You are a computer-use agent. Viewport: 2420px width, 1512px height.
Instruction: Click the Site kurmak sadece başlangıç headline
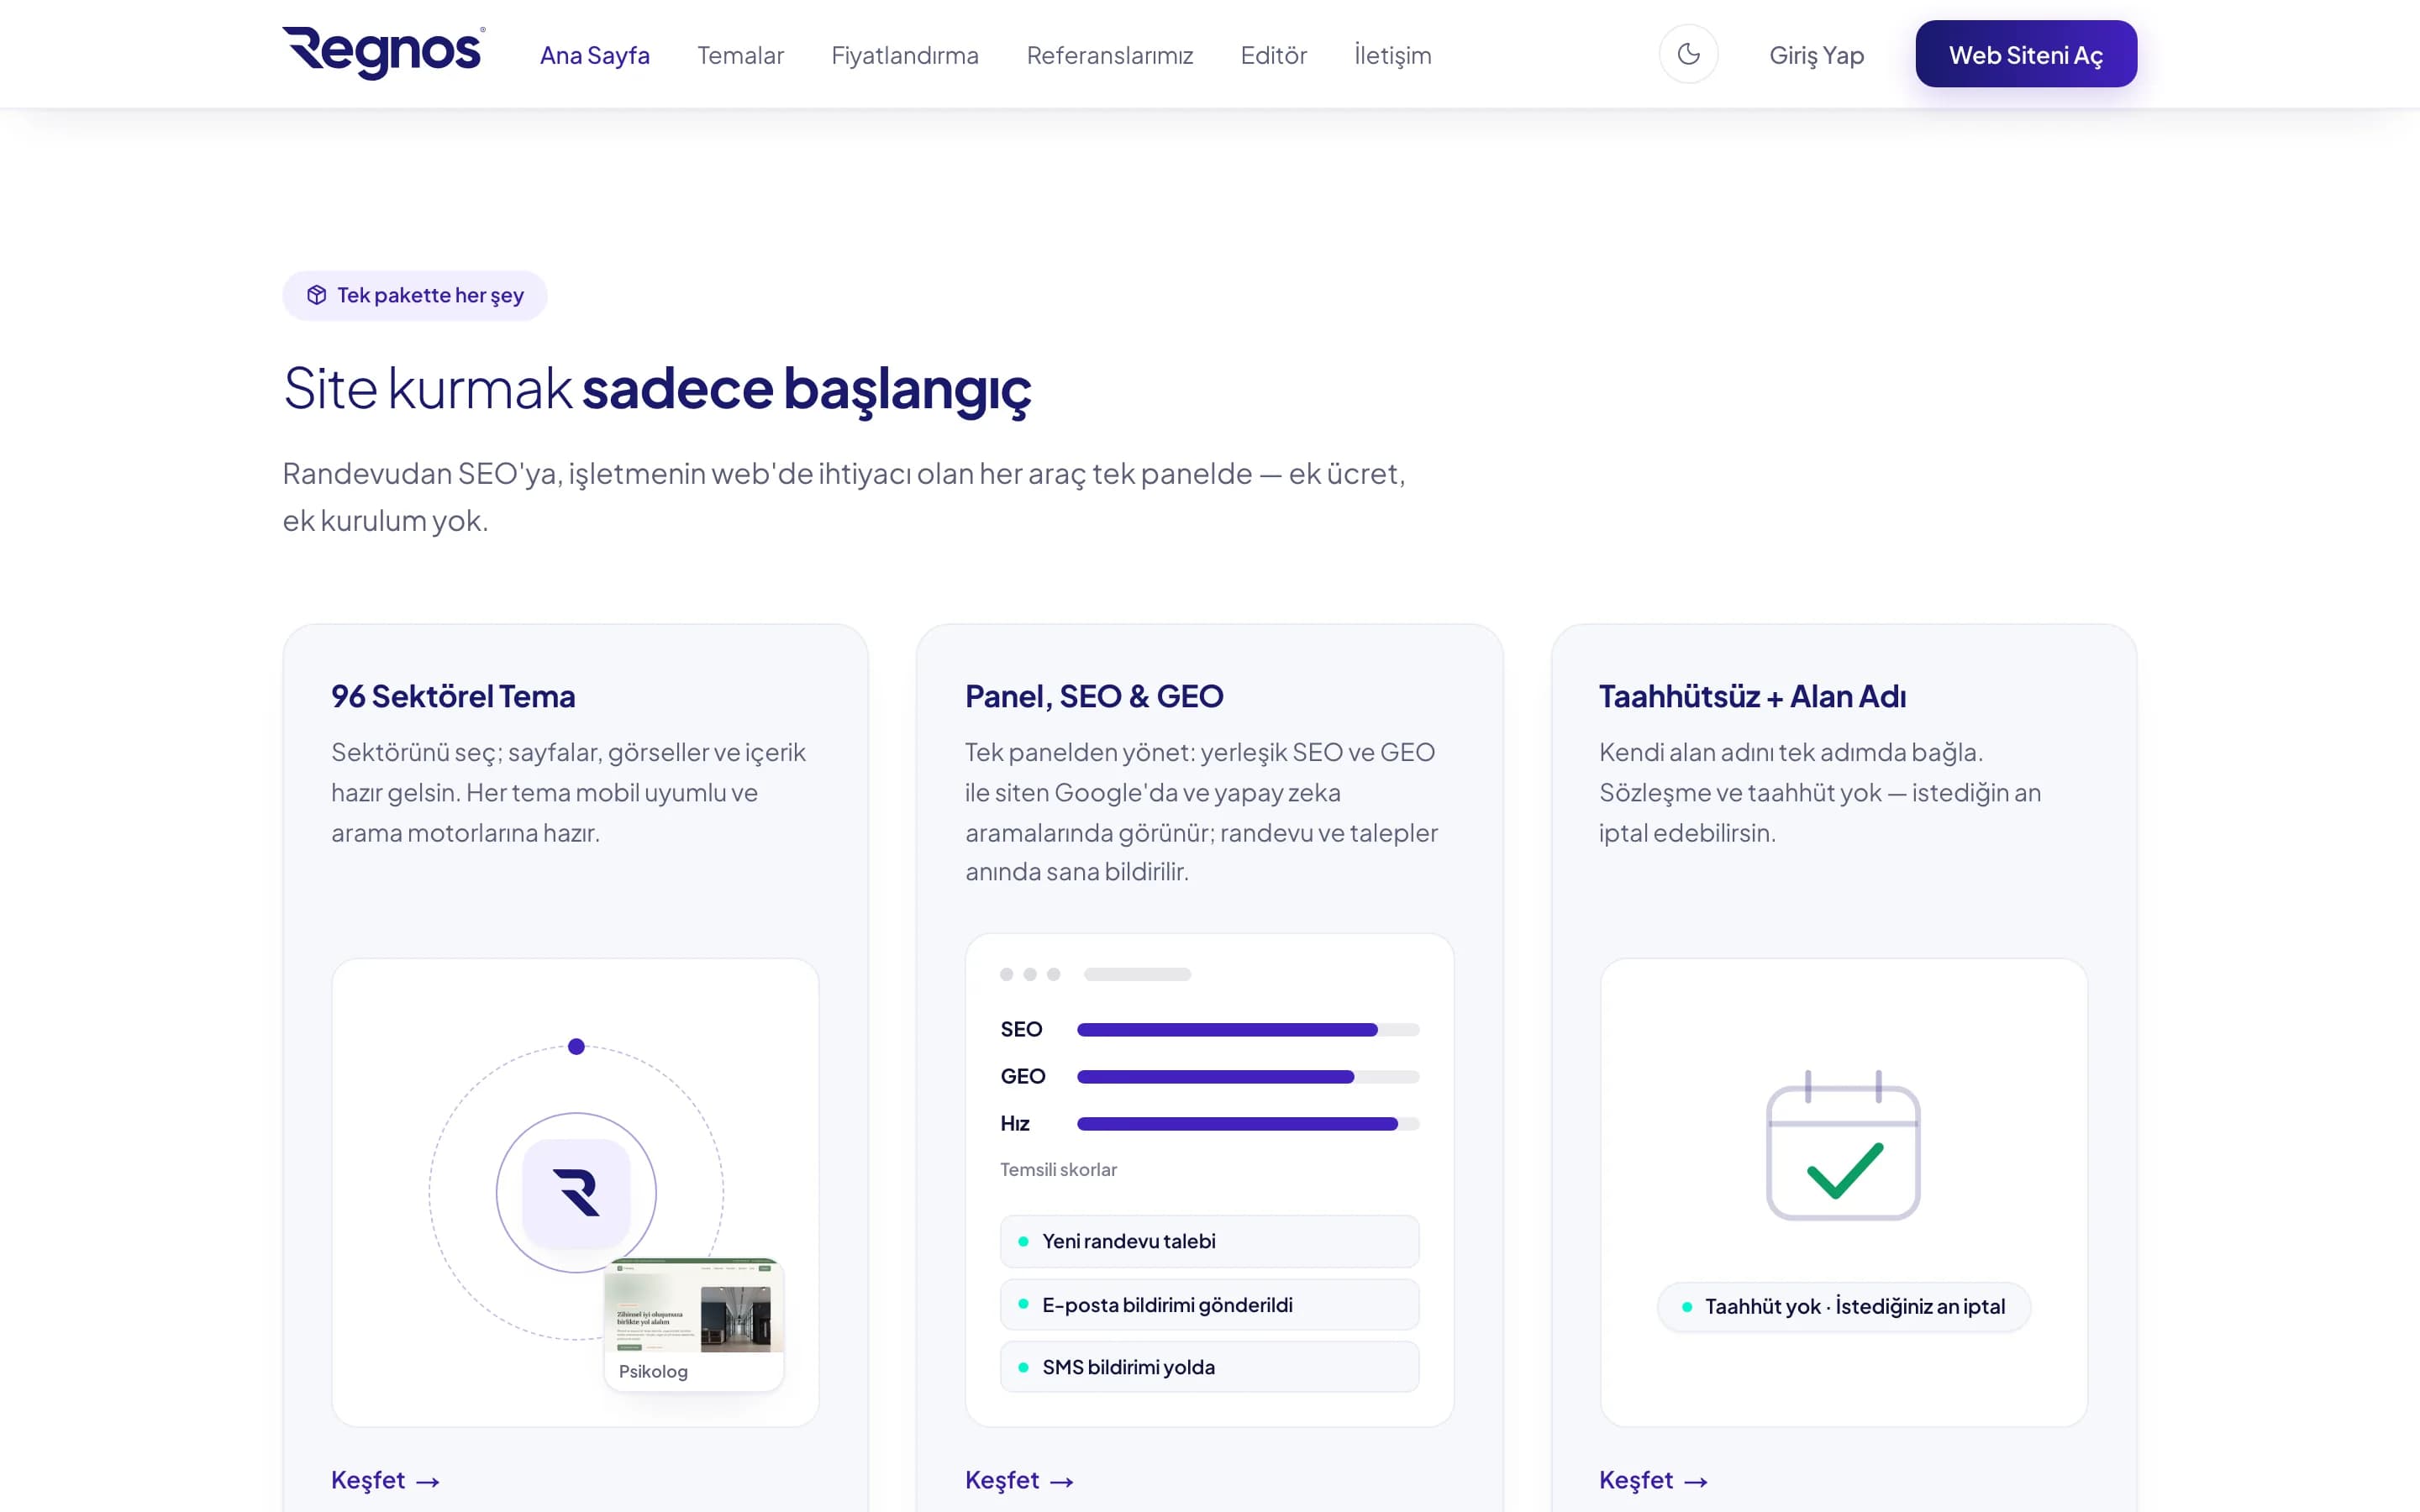point(657,389)
